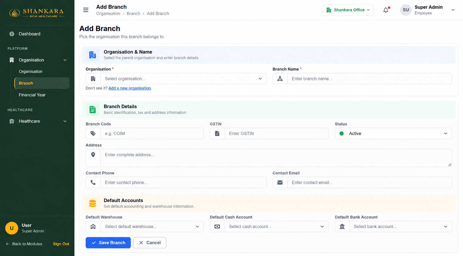The image size is (463, 256).
Task: Click the GSTIN document icon
Action: tap(217, 133)
